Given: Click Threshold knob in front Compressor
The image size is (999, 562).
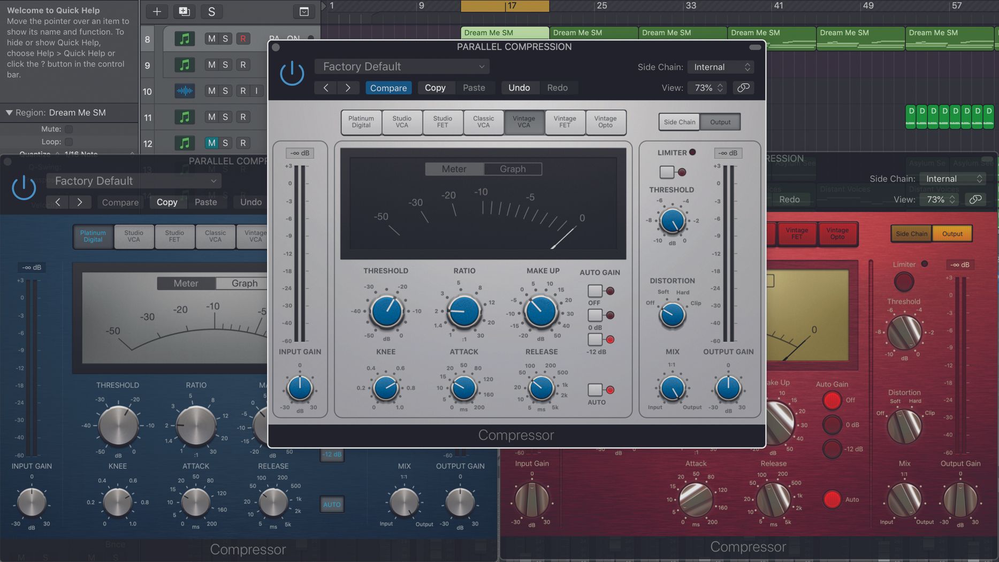Looking at the screenshot, I should pyautogui.click(x=386, y=312).
